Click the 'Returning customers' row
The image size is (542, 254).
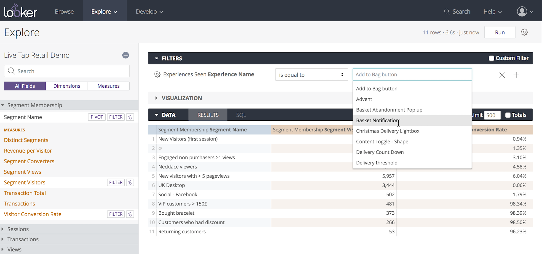click(x=340, y=231)
